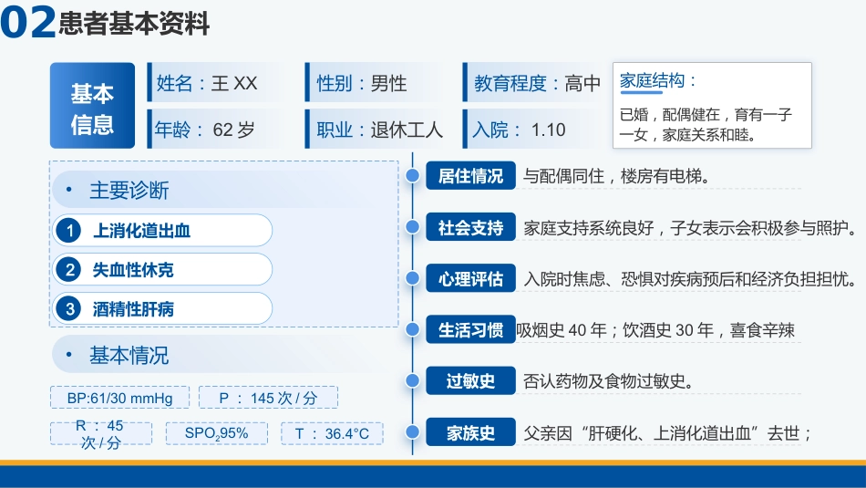Click the 居住情况 label
This screenshot has width=866, height=488.
[470, 176]
